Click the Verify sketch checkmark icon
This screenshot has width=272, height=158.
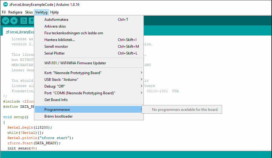click(6, 21)
